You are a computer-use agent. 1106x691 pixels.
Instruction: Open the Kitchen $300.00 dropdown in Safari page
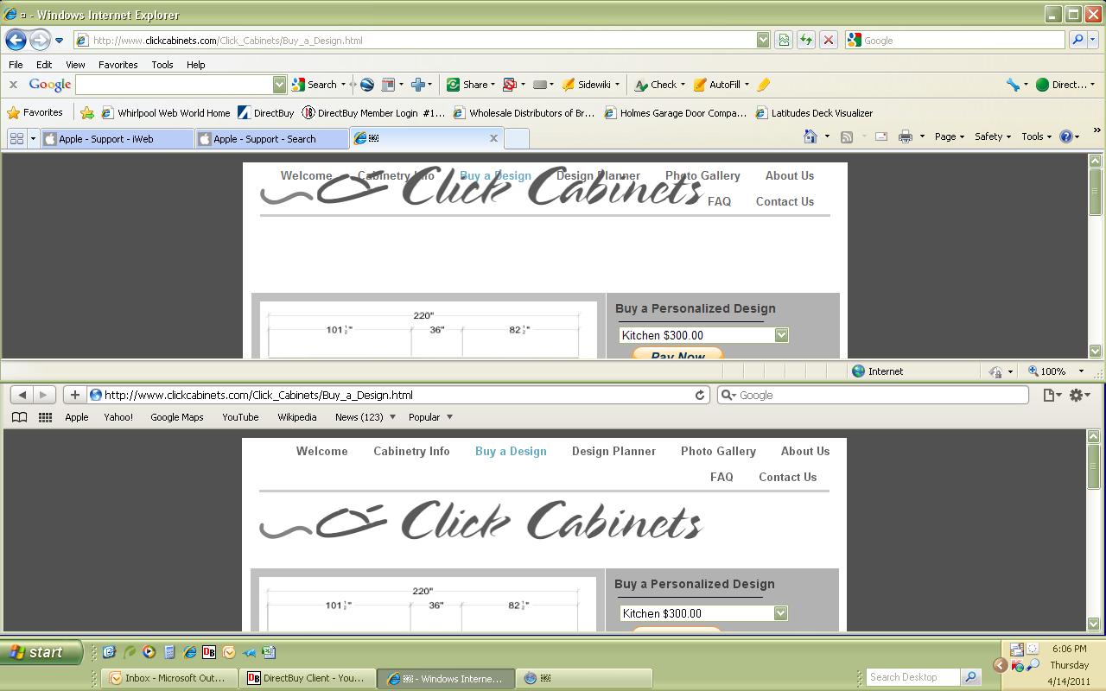[780, 613]
